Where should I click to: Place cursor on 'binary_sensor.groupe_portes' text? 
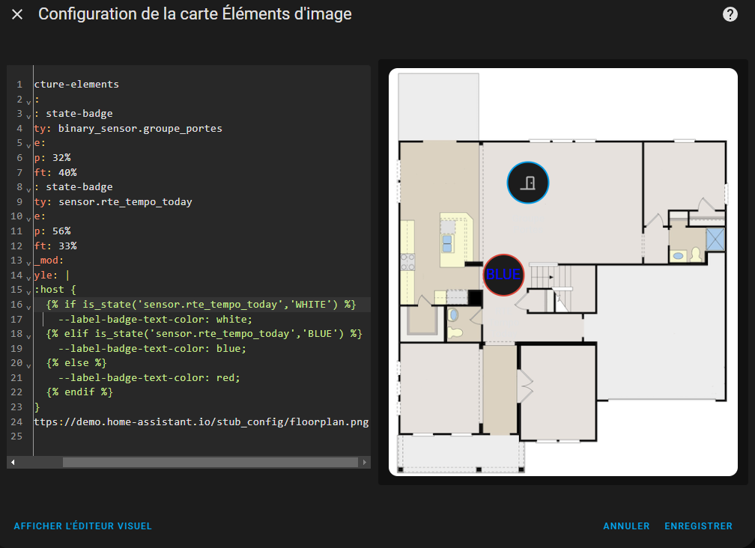(x=140, y=129)
